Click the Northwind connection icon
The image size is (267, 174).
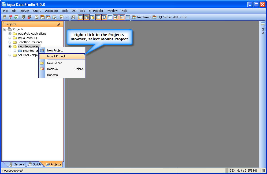coord(134,17)
